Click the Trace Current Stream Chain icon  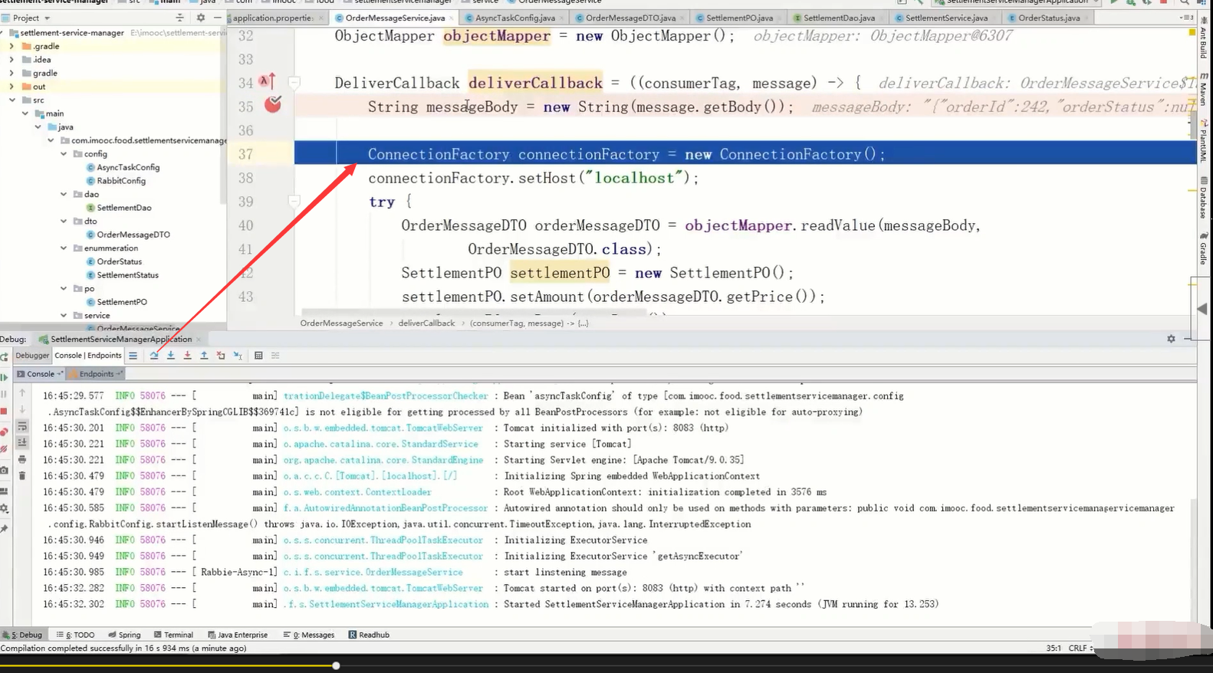[275, 356]
